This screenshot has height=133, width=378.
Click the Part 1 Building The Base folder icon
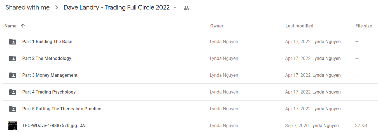click(x=13, y=42)
